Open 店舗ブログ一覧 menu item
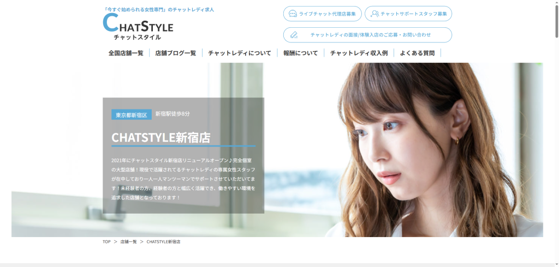Viewport: 559px width, 267px height. click(x=176, y=53)
